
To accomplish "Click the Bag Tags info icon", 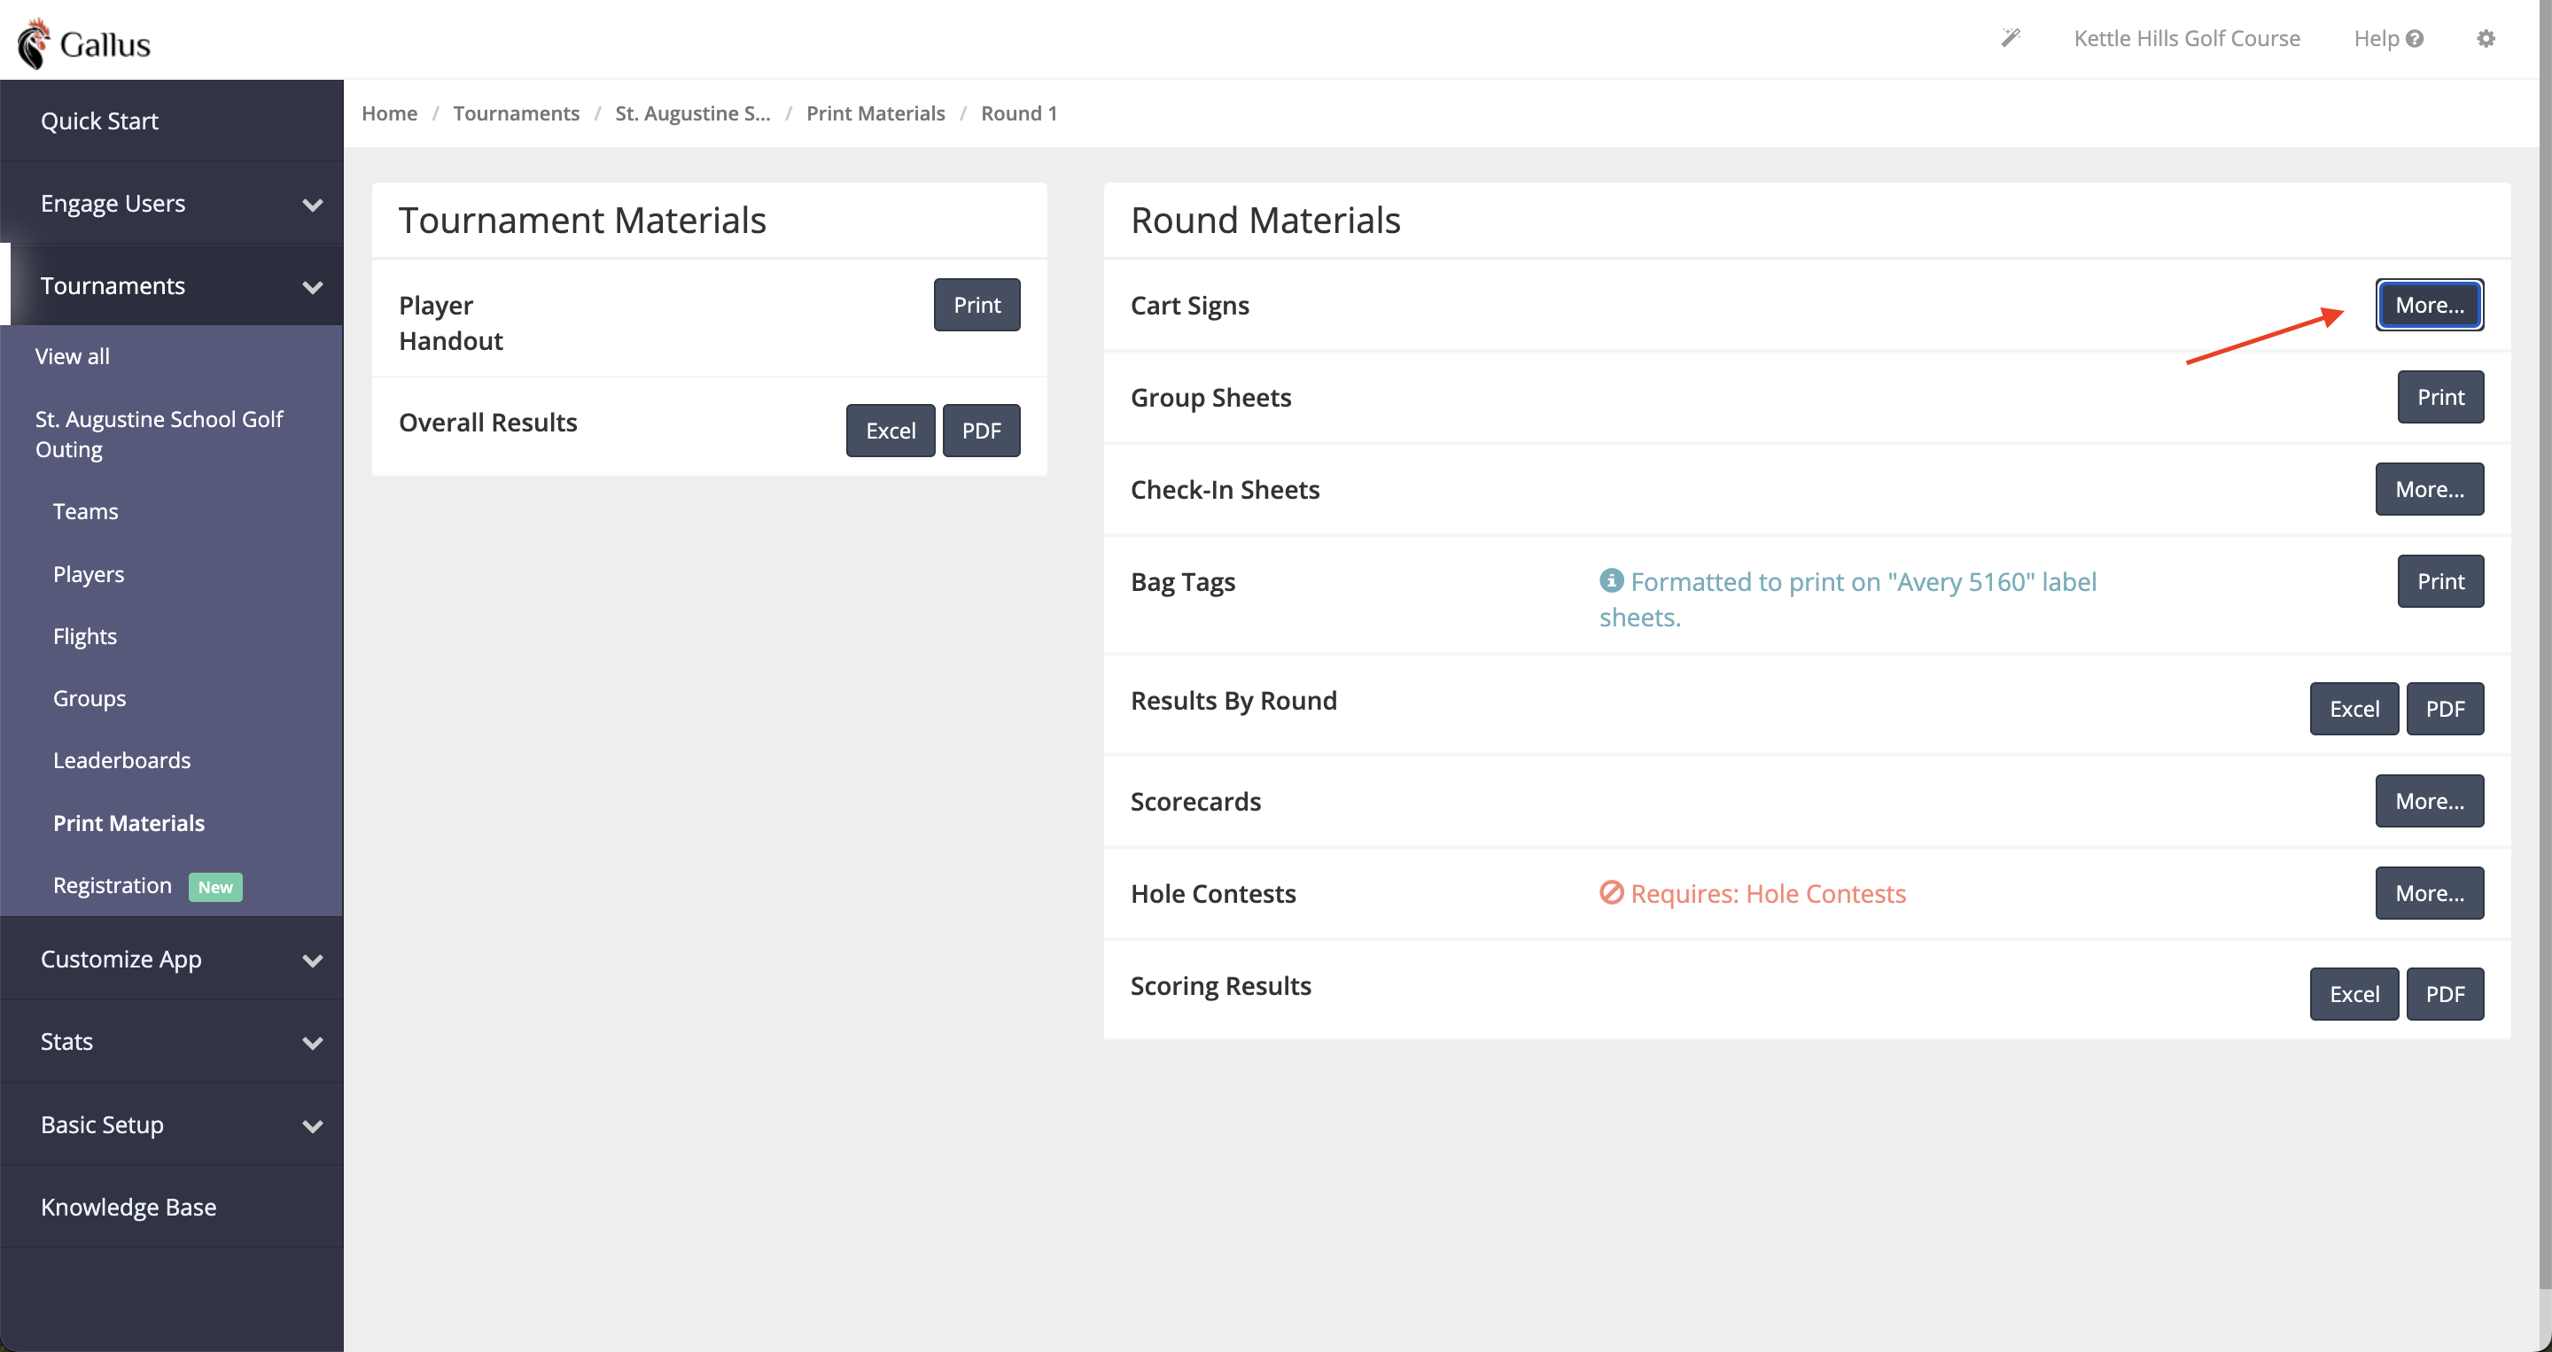I will (x=1611, y=580).
